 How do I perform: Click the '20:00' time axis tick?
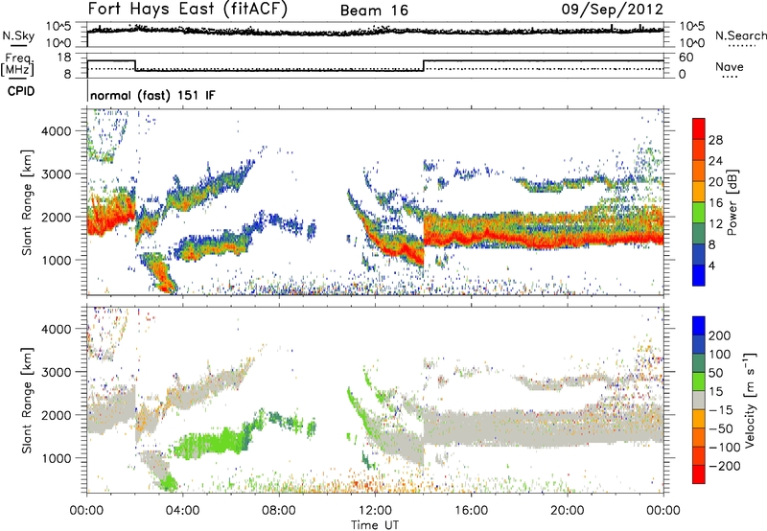(568, 511)
